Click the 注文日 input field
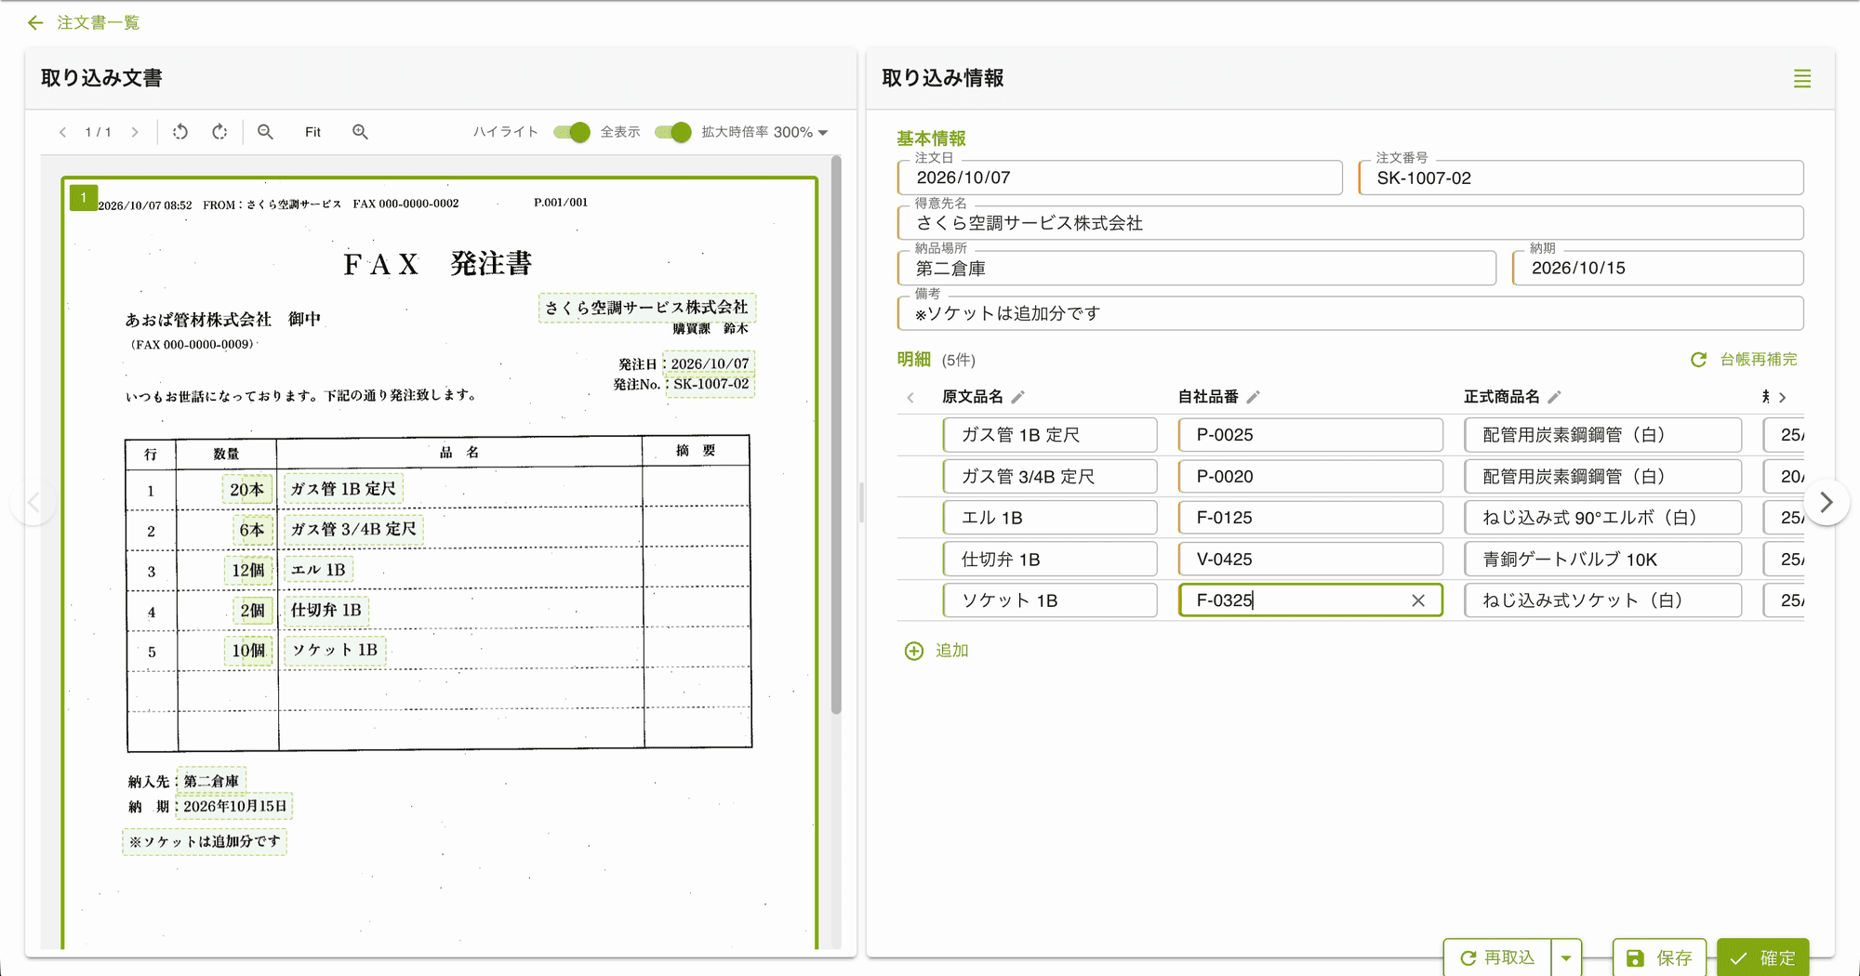Viewport: 1860px width, 976px height. click(x=1120, y=178)
